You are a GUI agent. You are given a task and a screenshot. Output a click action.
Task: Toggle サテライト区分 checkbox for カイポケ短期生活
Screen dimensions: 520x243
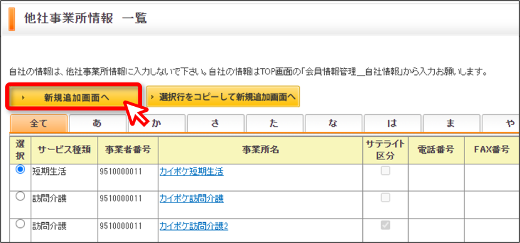pos(385,171)
